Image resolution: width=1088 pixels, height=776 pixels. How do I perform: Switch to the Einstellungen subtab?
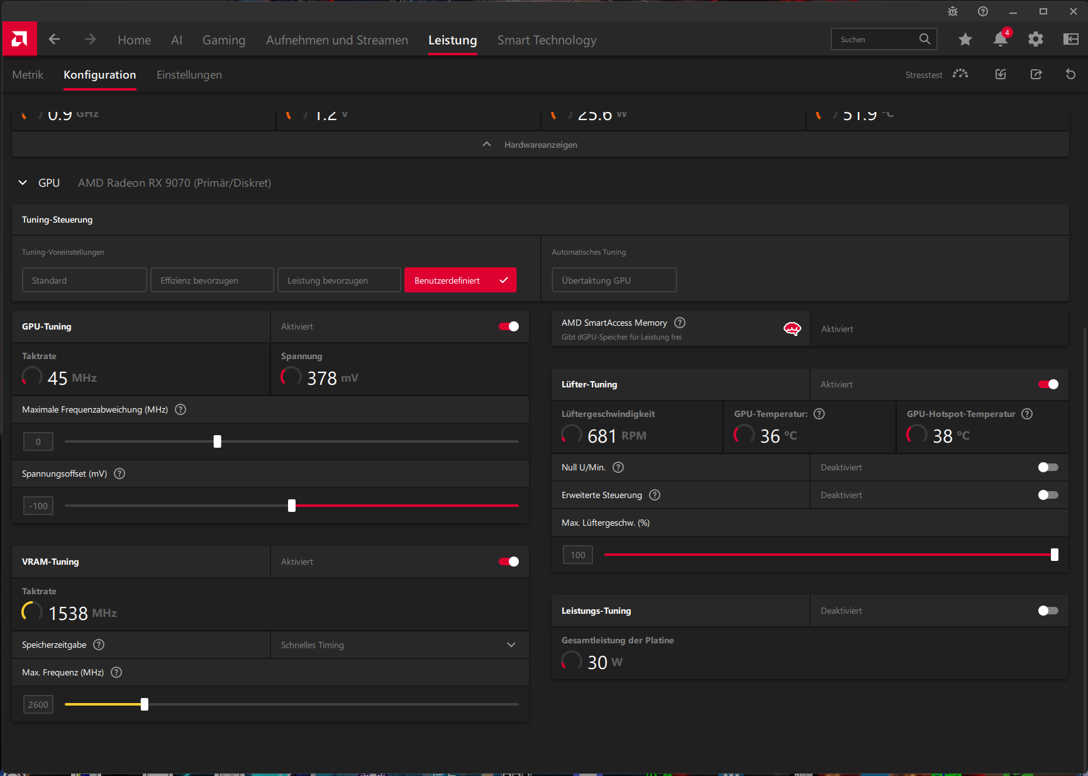[x=189, y=75]
